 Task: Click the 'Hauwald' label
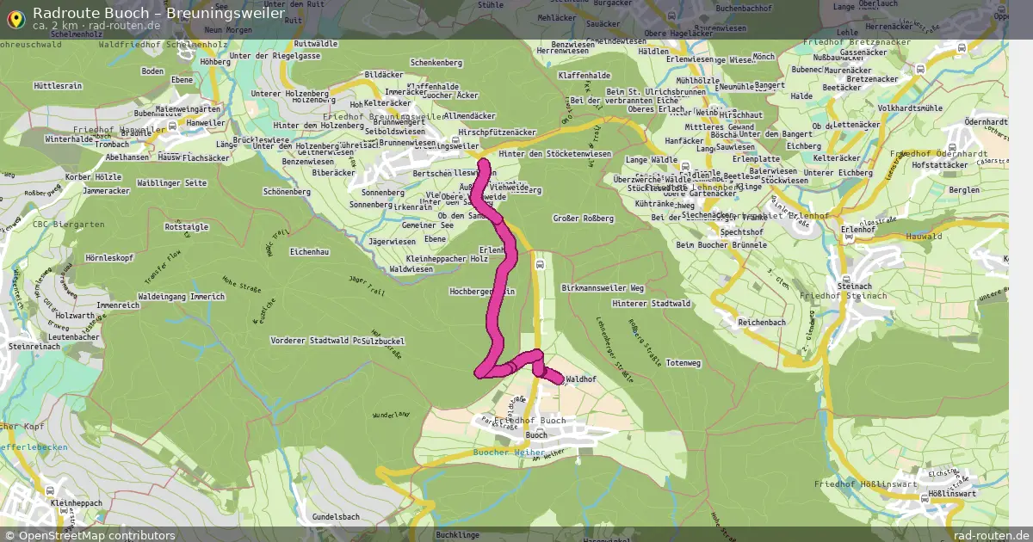(925, 236)
